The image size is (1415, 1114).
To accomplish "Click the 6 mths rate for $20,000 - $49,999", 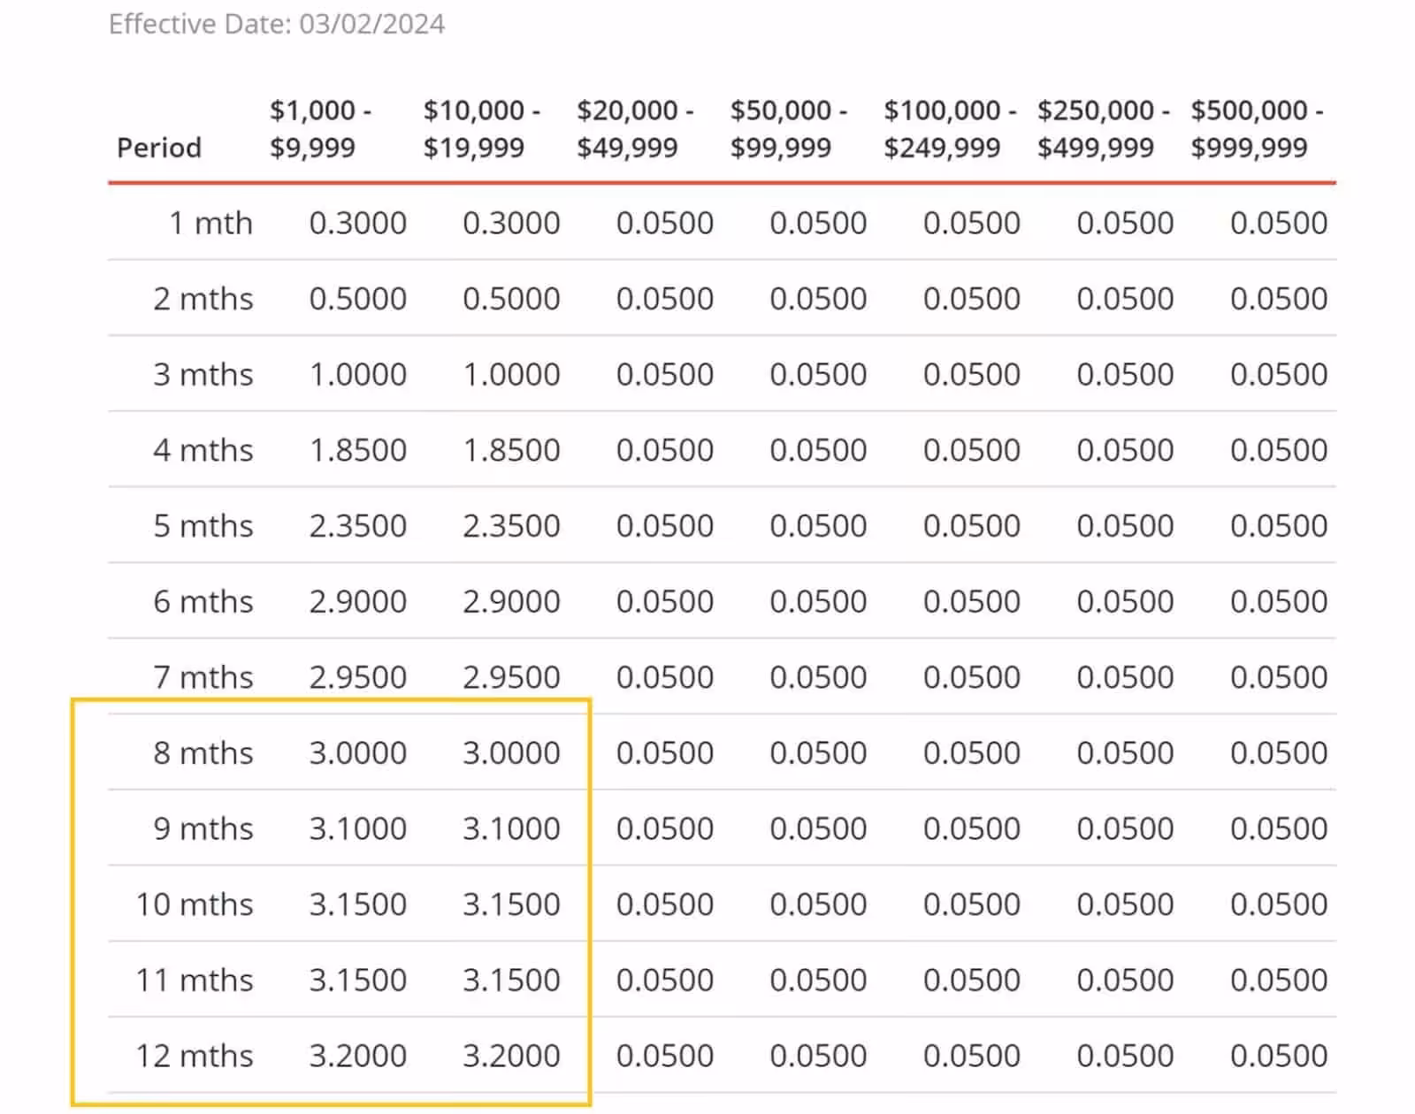I will click(x=665, y=602).
